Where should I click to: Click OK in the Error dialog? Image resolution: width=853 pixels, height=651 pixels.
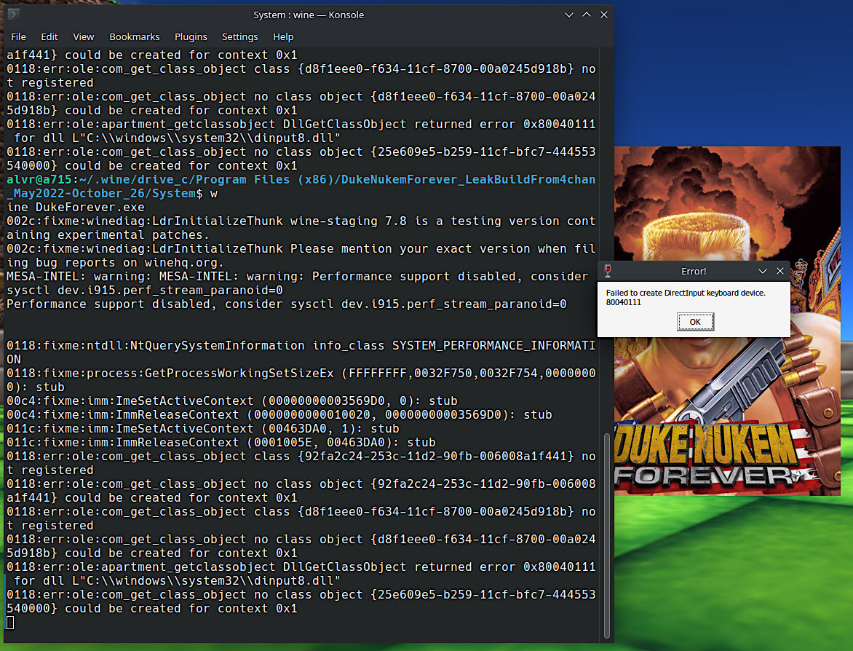694,322
